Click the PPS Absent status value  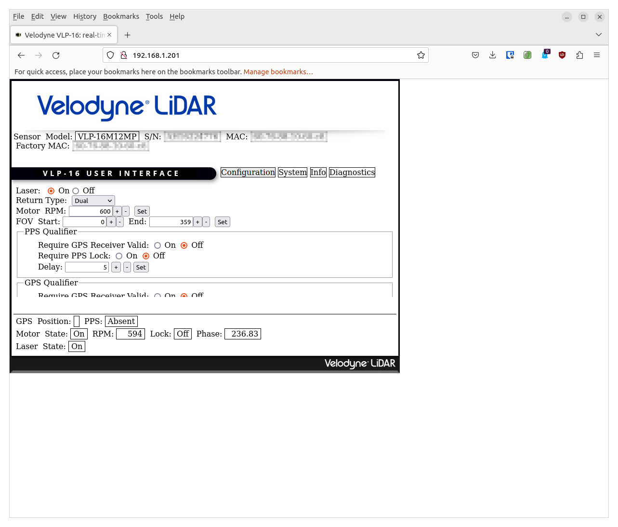121,322
